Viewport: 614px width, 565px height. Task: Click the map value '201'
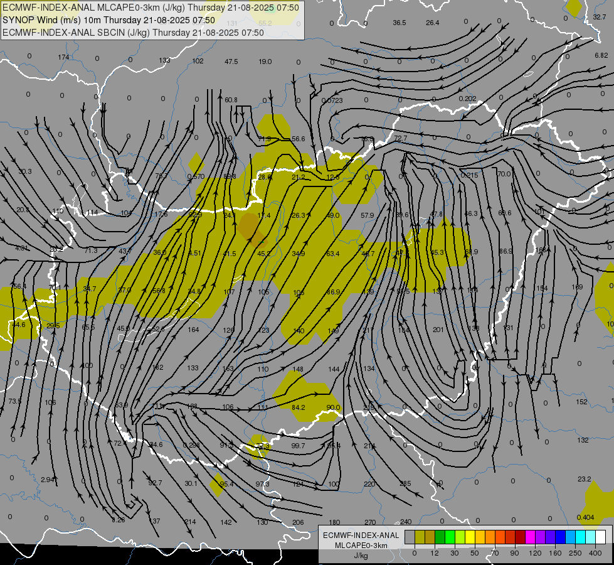[438, 330]
